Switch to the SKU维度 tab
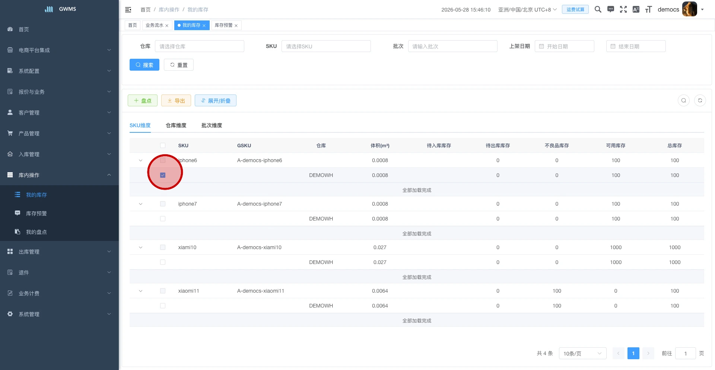 140,125
